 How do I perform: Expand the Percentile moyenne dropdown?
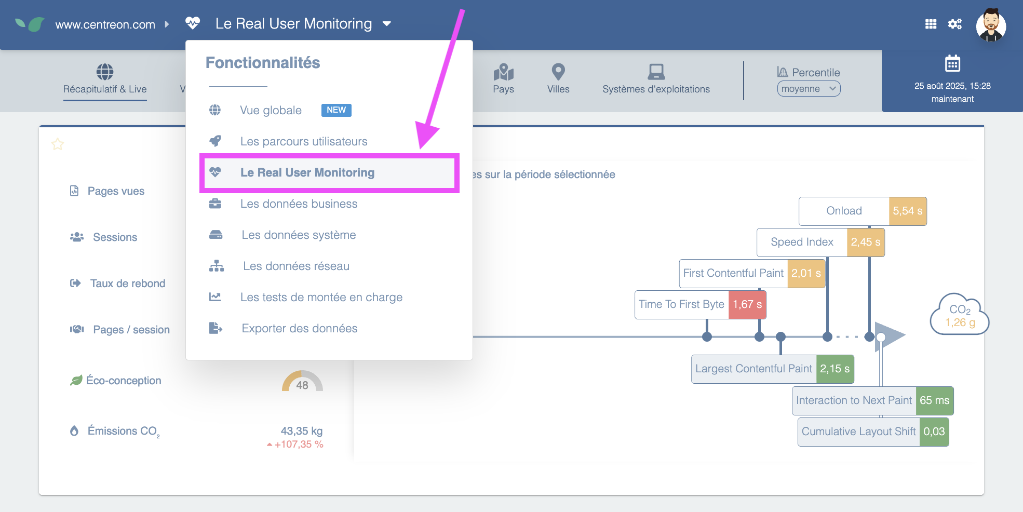[x=809, y=89]
